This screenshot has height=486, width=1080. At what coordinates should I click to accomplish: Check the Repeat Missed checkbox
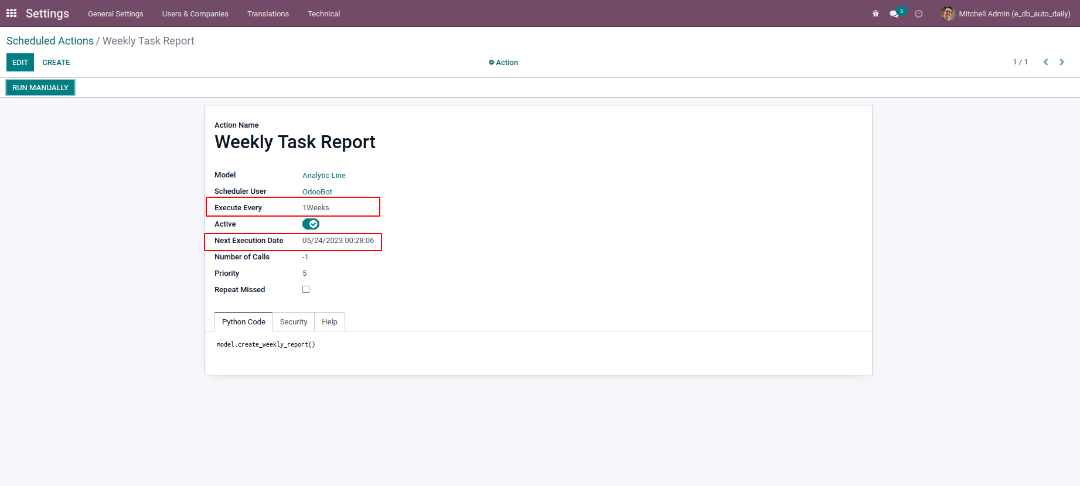[306, 289]
